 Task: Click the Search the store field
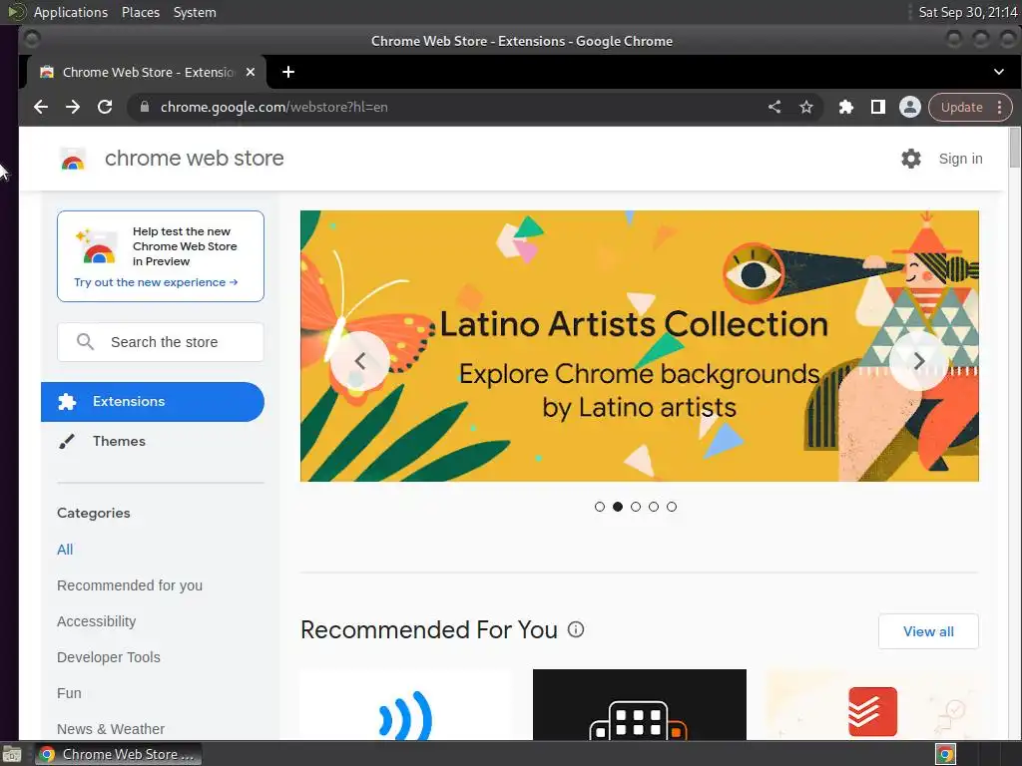coord(161,342)
